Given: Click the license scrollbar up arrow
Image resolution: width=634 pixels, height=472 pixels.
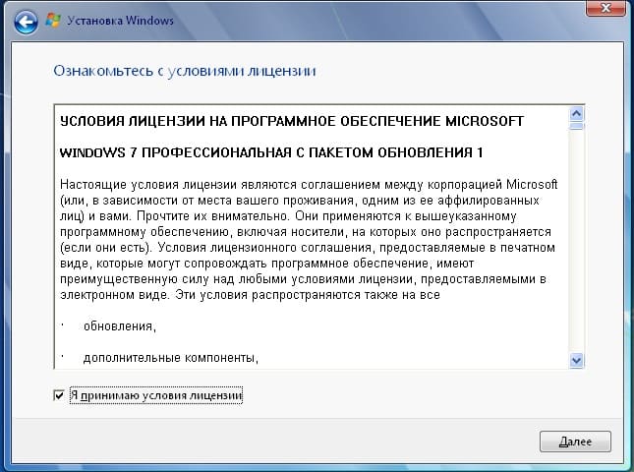Looking at the screenshot, I should click(577, 113).
